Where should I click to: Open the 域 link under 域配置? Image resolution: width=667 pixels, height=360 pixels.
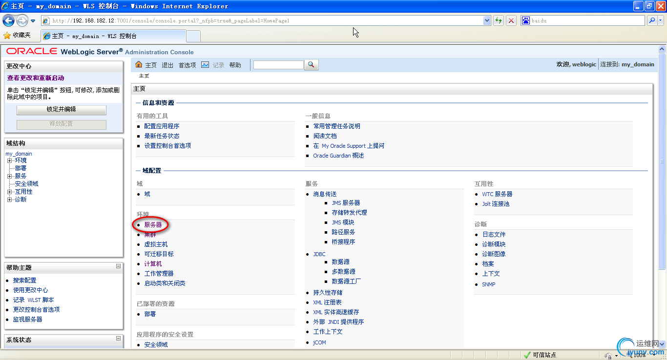147,194
